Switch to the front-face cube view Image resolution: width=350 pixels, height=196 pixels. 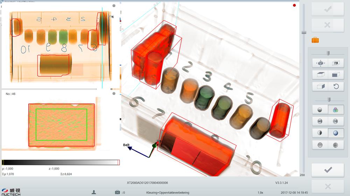336,75
